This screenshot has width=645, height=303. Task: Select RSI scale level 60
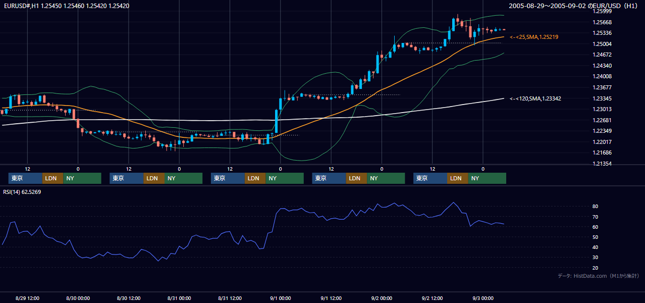pos(595,227)
